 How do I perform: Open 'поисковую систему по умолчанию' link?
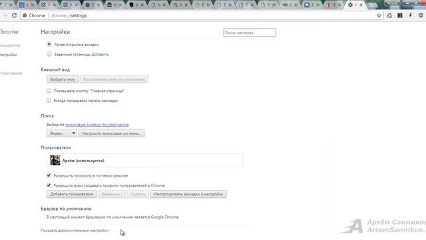click(97, 125)
